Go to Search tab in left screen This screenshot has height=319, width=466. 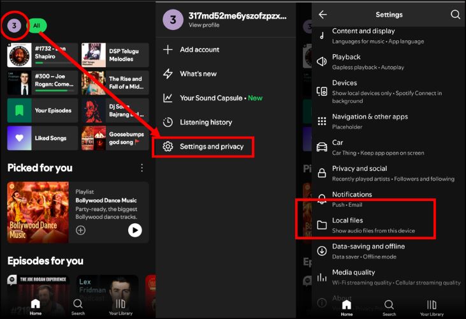[x=78, y=307]
